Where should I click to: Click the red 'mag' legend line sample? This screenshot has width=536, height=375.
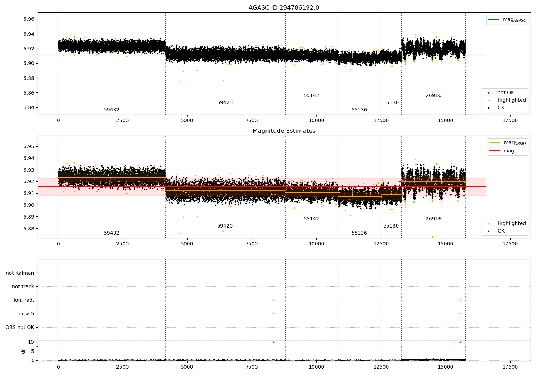495,151
